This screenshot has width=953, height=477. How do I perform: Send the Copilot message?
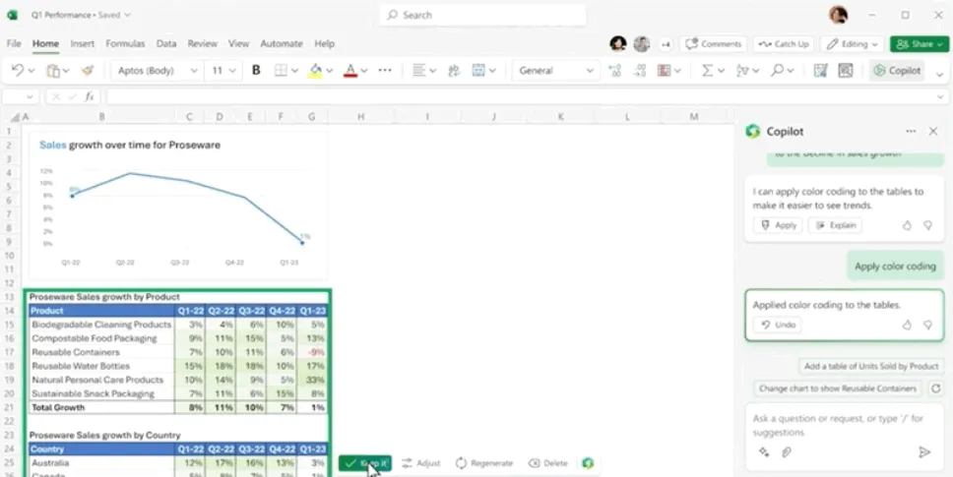[924, 452]
